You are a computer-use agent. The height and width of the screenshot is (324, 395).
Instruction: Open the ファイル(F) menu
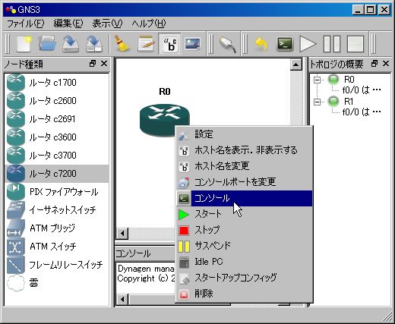click(x=26, y=24)
